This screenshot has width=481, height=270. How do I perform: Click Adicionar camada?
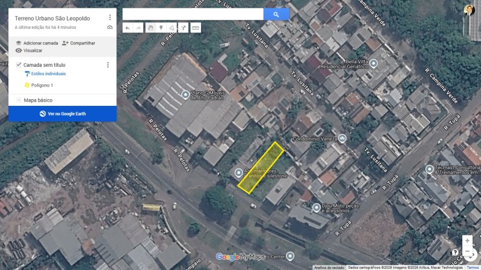[x=40, y=43]
